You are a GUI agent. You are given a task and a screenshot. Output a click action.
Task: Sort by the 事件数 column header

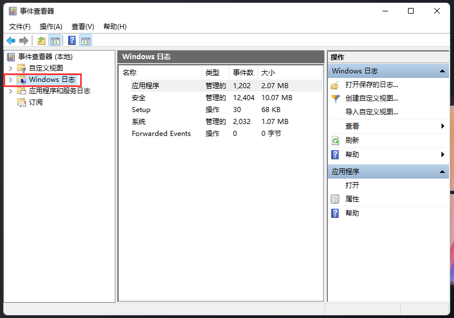click(244, 73)
